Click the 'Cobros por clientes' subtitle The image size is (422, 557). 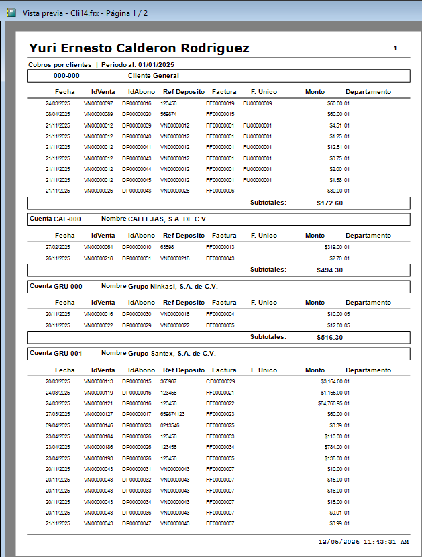point(60,65)
